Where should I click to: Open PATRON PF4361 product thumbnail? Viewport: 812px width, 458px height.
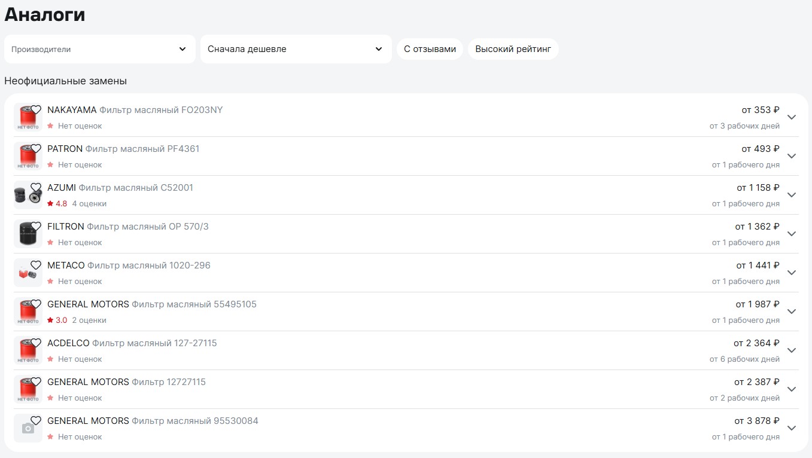(x=28, y=156)
